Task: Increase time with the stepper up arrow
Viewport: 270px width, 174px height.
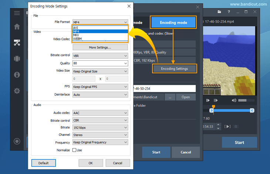Action: (218, 125)
